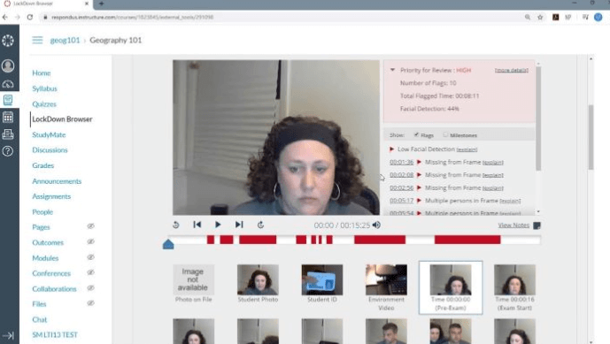610x344 pixels.
Task: Open Discussions in course menu
Action: click(x=50, y=150)
